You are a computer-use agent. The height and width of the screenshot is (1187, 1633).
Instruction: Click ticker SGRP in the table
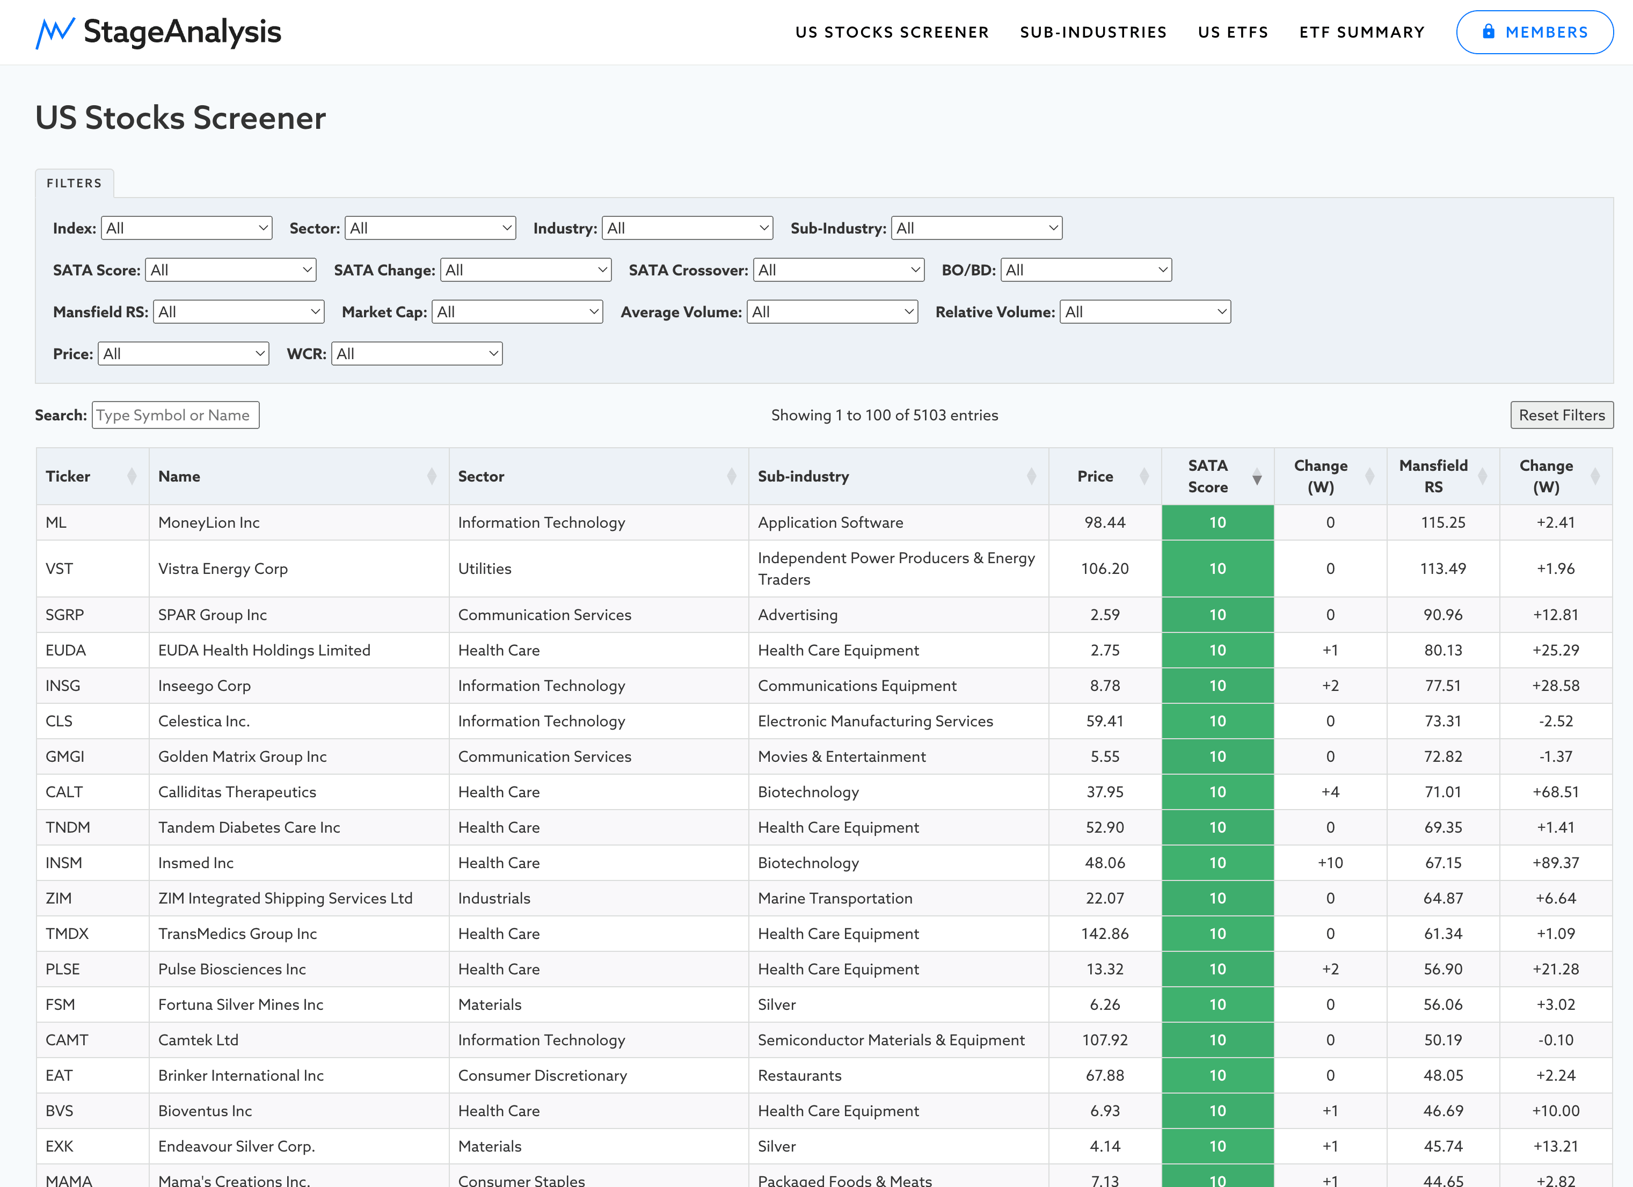click(x=65, y=614)
